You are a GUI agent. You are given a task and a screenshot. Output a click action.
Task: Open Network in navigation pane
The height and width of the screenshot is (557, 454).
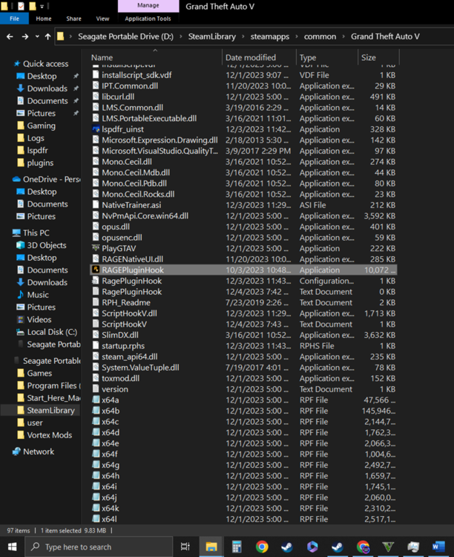[39, 452]
